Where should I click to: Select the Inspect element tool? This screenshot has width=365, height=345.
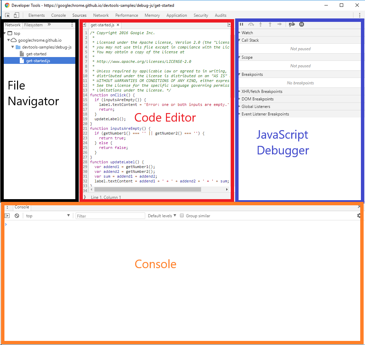7,15
